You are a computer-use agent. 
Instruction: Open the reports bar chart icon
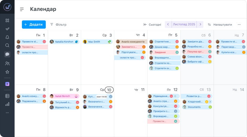click(x=7, y=104)
